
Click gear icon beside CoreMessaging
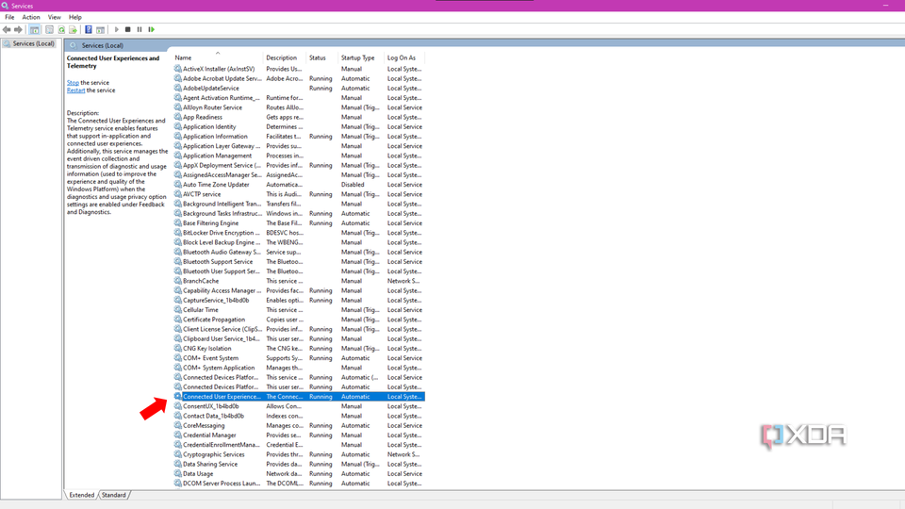(x=178, y=425)
